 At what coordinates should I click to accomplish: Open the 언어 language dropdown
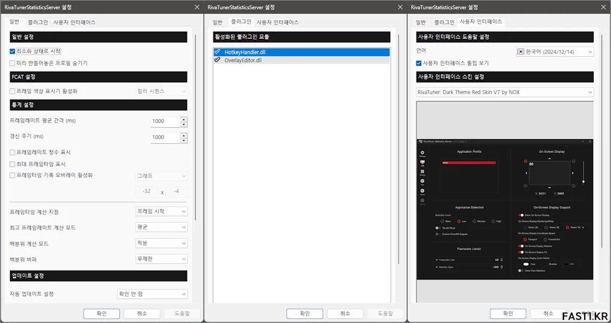coord(555,51)
